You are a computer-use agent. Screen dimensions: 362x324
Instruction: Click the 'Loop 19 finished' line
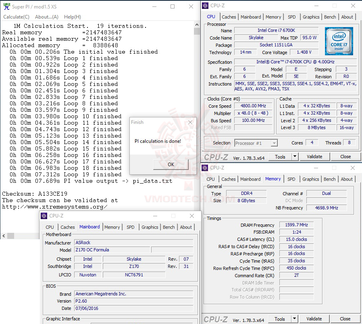click(65, 174)
